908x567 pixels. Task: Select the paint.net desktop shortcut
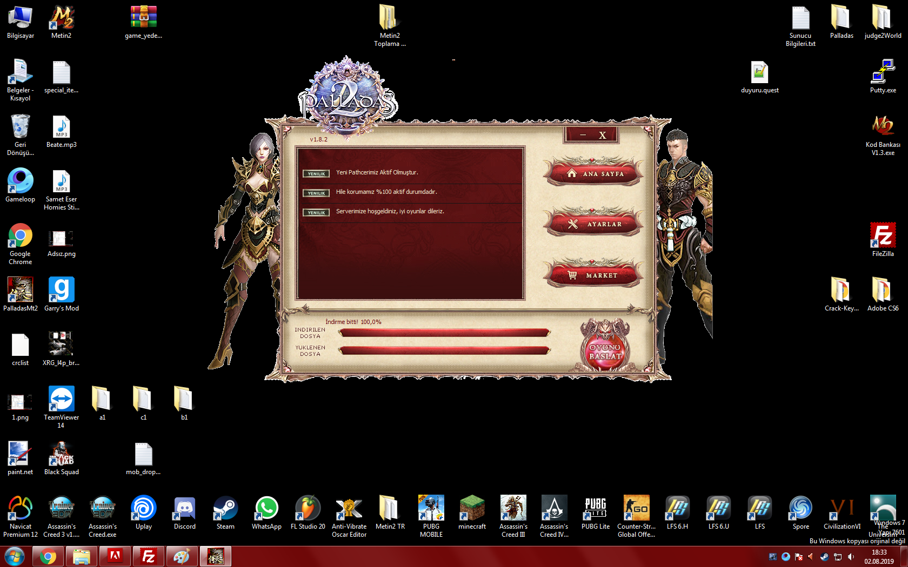(x=21, y=458)
